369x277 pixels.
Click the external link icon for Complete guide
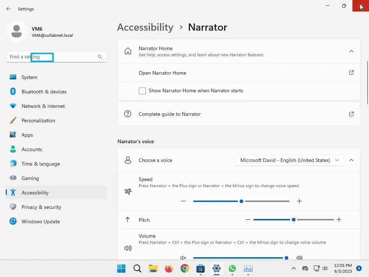351,114
